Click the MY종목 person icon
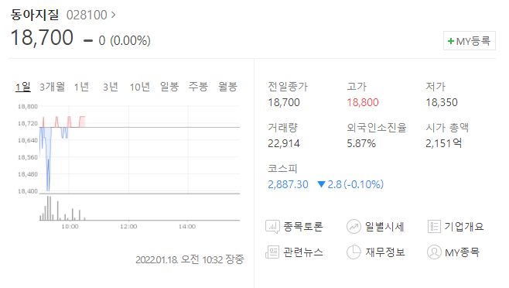Image resolution: width=509 pixels, height=288 pixels. coord(434,252)
